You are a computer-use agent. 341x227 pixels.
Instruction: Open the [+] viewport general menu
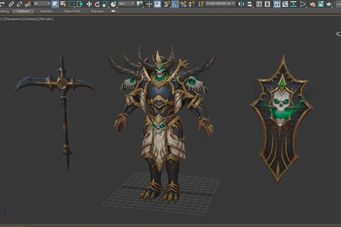click(2, 19)
